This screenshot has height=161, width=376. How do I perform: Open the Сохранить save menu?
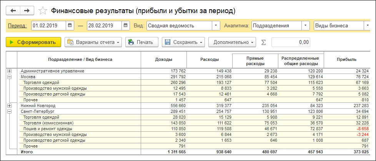pyautogui.click(x=183, y=42)
